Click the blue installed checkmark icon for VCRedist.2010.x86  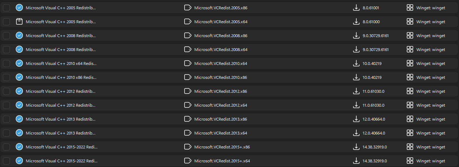coord(19,77)
